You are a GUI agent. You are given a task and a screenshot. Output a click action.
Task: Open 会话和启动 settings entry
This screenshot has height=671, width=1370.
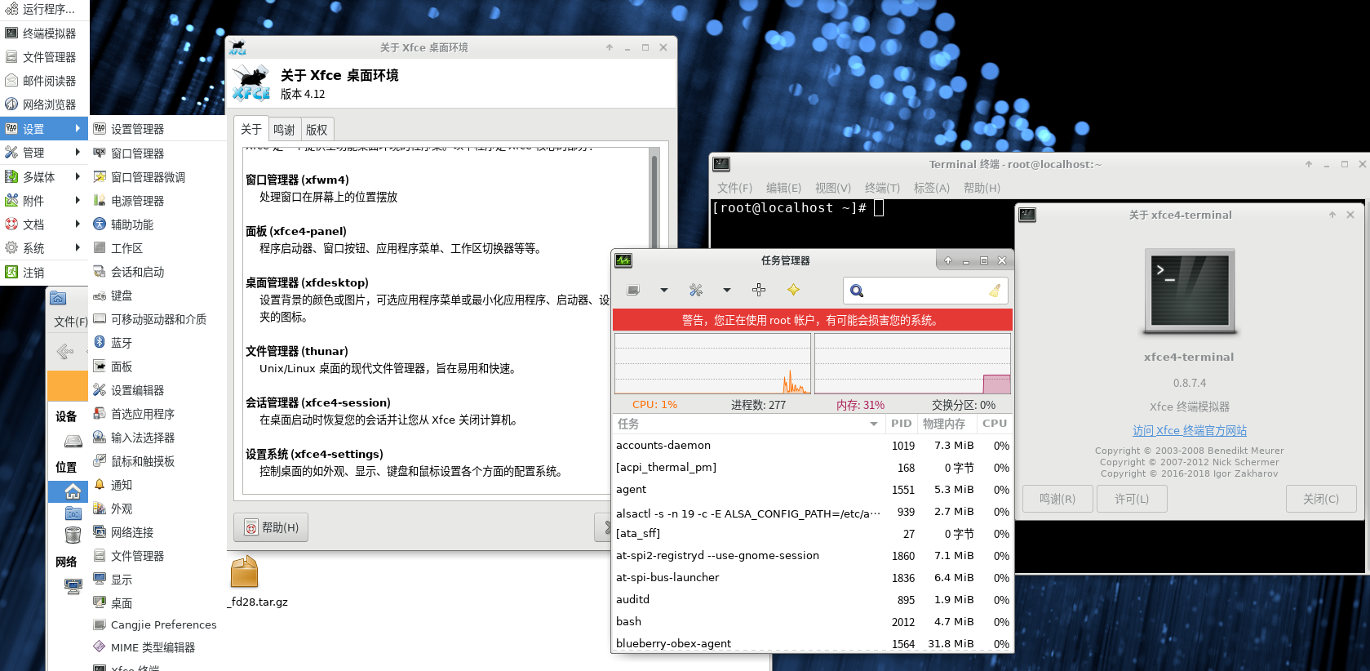click(157, 272)
